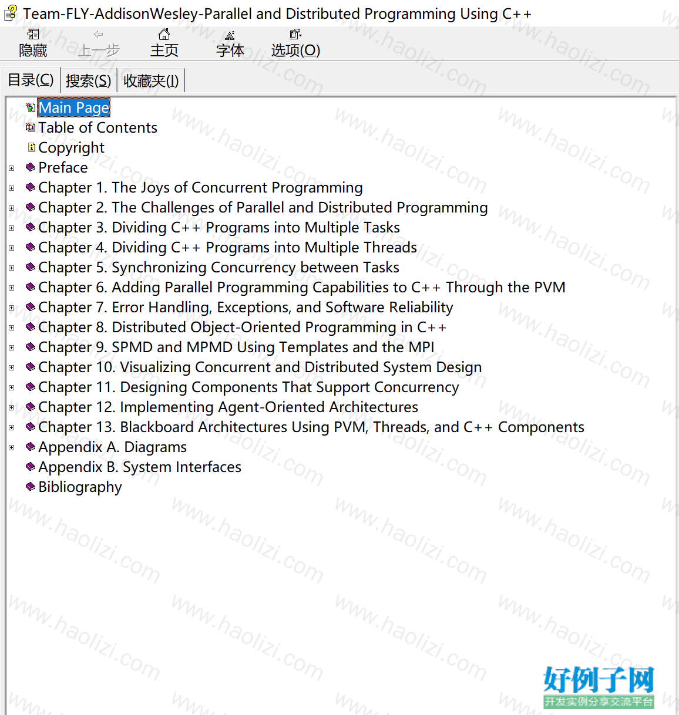The image size is (679, 715).
Task: Click the Preface book icon
Action: [x=31, y=167]
